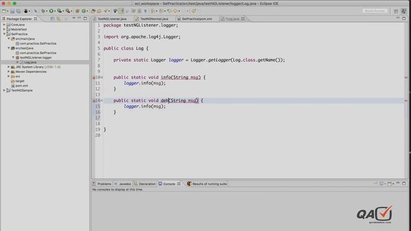This screenshot has width=411, height=231.
Task: Expand the JRE System Library node
Action: point(8,67)
